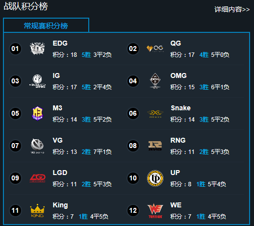Viewport: 254px width, 226px height.
Task: Select the IG Invictus Gaming logo
Action: click(37, 81)
